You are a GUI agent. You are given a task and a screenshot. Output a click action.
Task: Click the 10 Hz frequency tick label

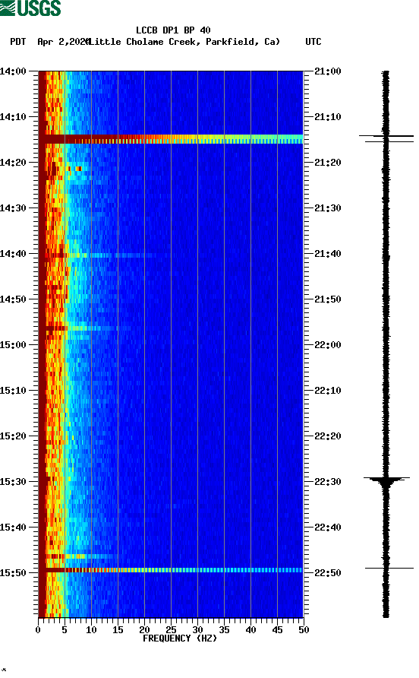pyautogui.click(x=91, y=630)
